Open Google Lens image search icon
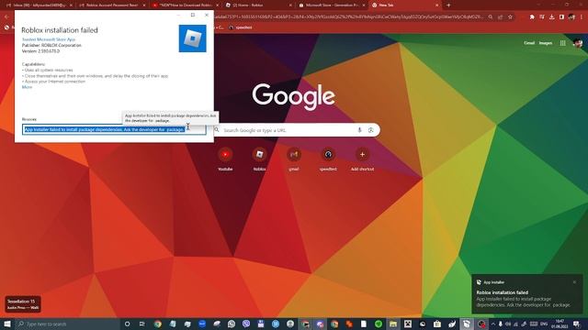This screenshot has width=588, height=330. (x=371, y=130)
